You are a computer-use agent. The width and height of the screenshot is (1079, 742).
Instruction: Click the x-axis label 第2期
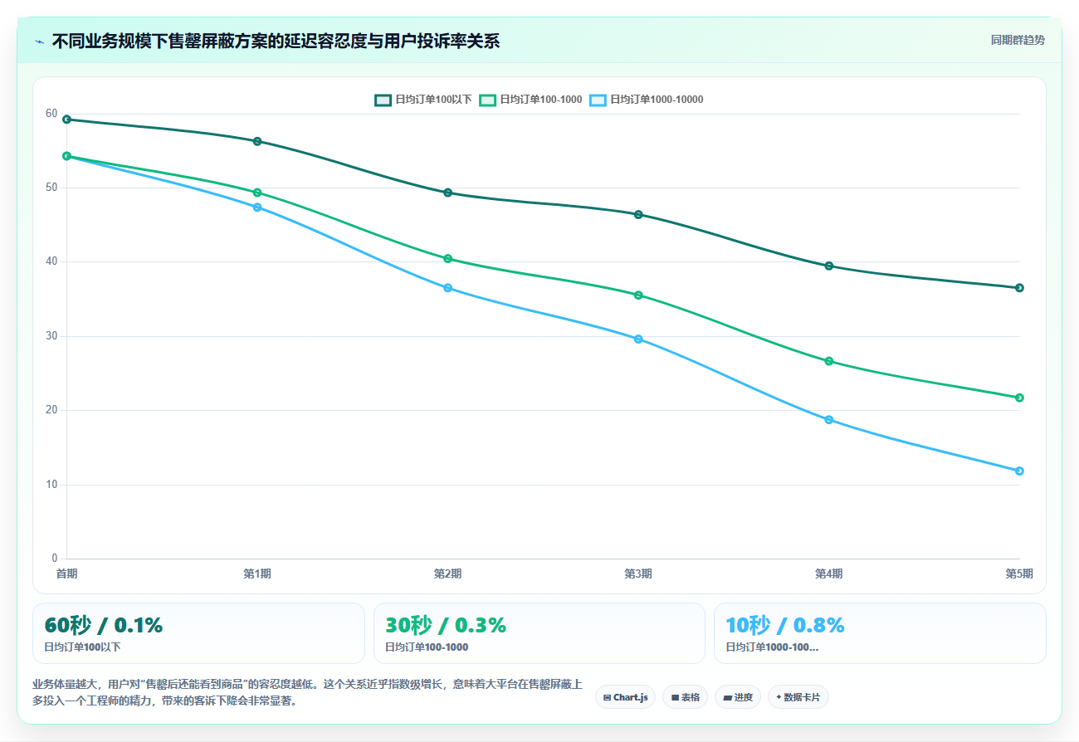pyautogui.click(x=448, y=574)
